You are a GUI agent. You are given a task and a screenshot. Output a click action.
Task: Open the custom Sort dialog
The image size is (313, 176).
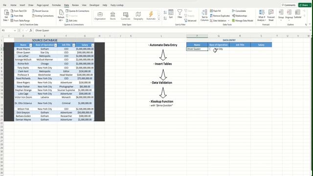pos(171,14)
